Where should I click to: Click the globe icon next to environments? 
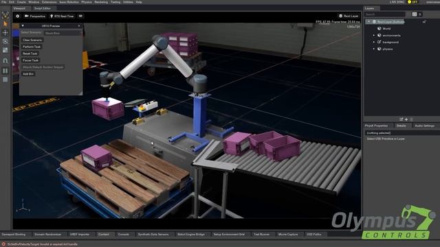379,36
